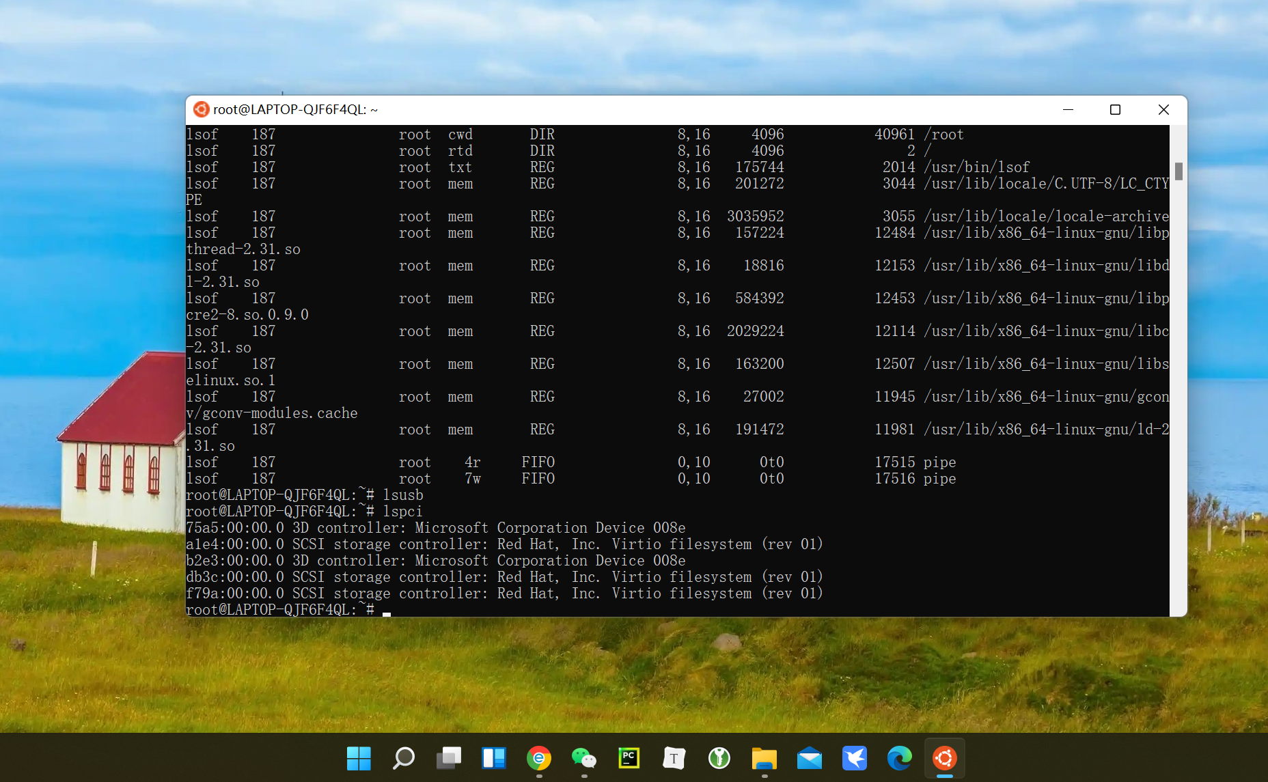Minimize the Ubuntu terminal window
The width and height of the screenshot is (1268, 782).
pyautogui.click(x=1068, y=110)
